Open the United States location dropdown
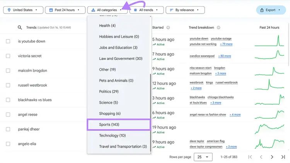Image resolution: width=290 pixels, height=163 pixels. (x=23, y=10)
